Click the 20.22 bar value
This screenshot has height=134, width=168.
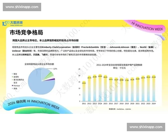pyautogui.click(x=148, y=77)
